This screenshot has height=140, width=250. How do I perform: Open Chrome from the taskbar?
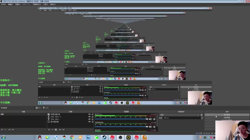point(72,137)
